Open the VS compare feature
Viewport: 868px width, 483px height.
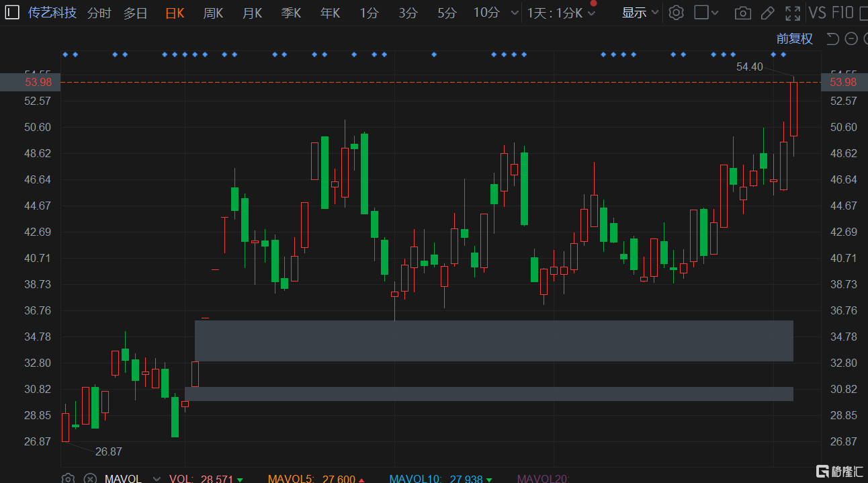tap(817, 13)
